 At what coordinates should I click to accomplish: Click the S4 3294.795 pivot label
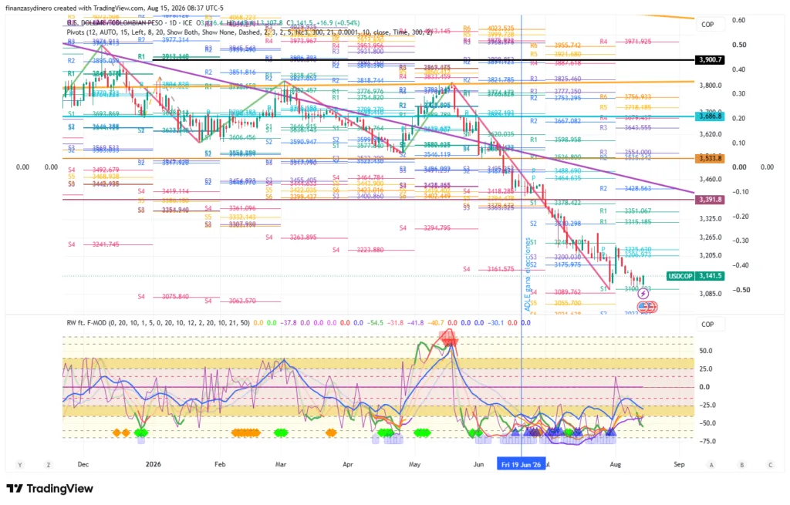425,228
